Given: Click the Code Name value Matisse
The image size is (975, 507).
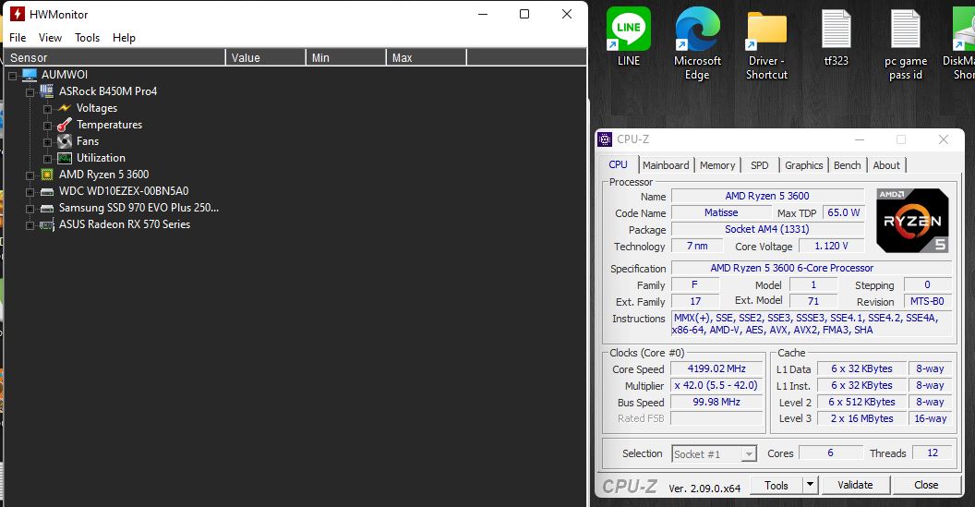Looking at the screenshot, I should tap(721, 212).
